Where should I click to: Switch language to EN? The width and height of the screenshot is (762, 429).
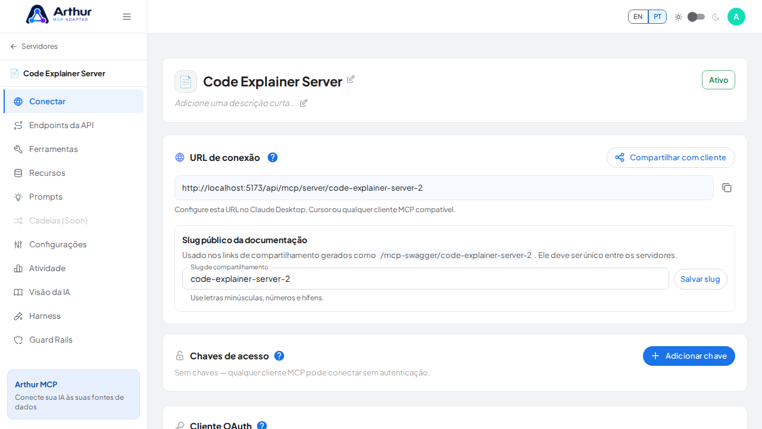(638, 17)
